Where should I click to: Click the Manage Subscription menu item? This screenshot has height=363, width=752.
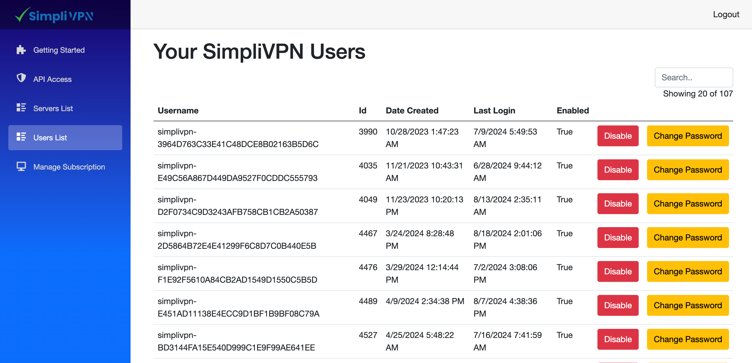[x=69, y=167]
